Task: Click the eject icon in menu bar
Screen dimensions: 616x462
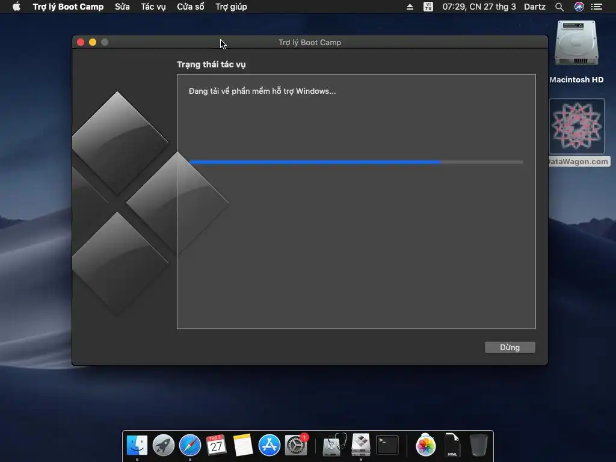Action: (x=410, y=7)
